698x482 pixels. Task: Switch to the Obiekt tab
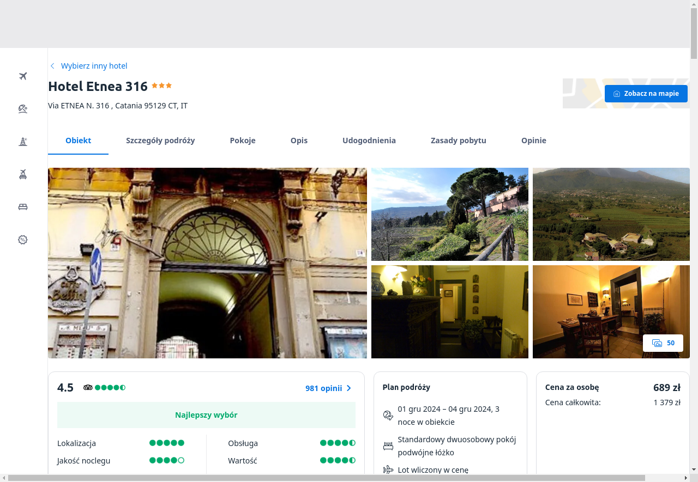pos(78,141)
